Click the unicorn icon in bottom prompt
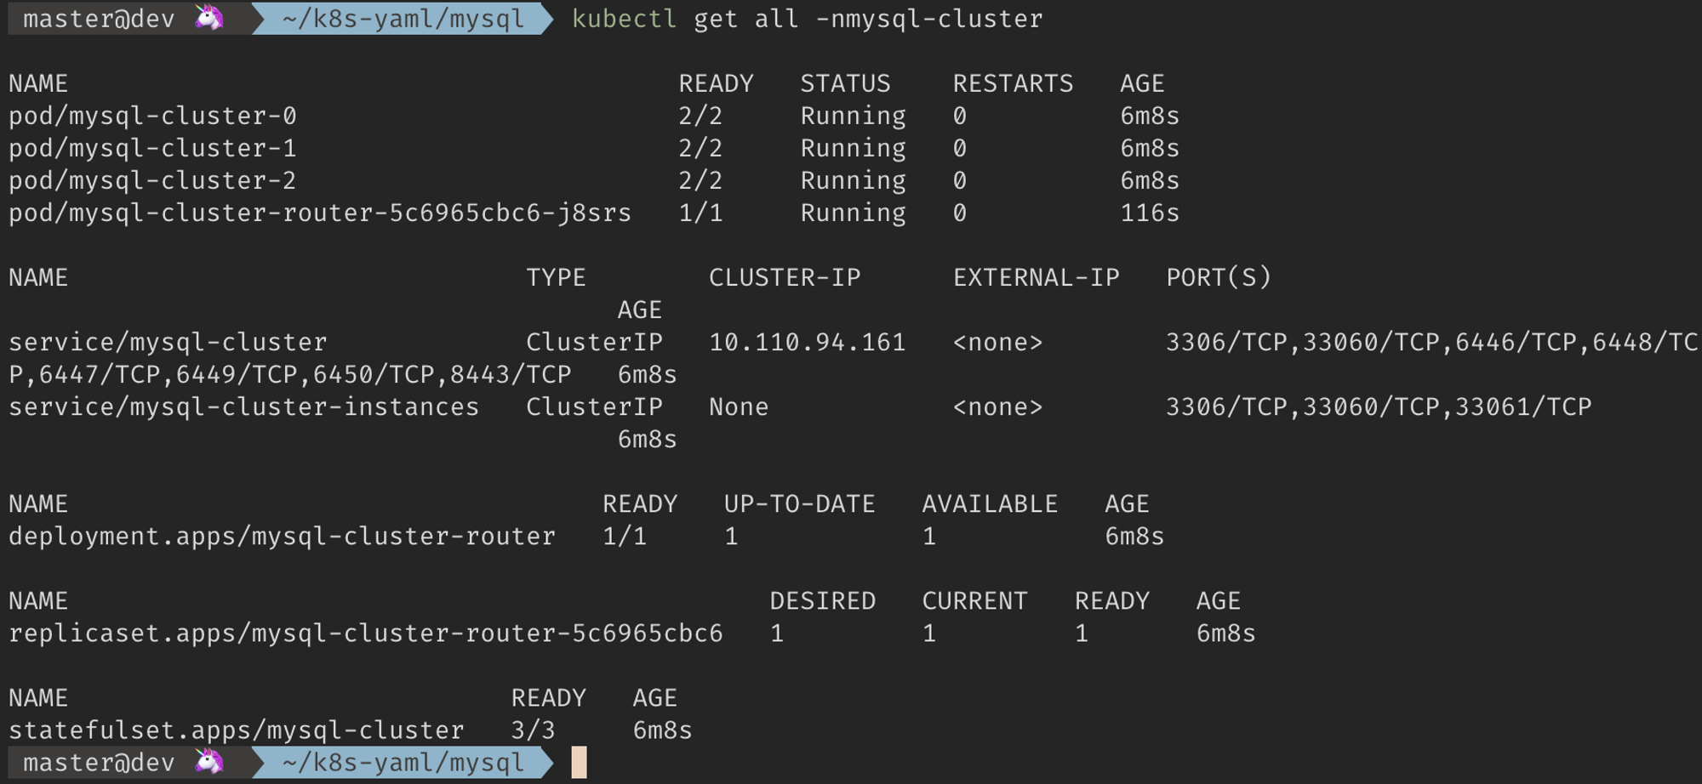This screenshot has height=784, width=1702. click(x=209, y=762)
